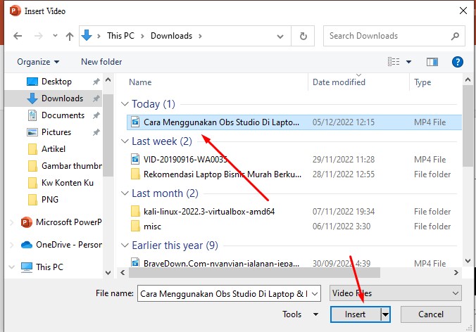
Task: Select the BraveDown.Com MP4 file
Action: (294, 262)
